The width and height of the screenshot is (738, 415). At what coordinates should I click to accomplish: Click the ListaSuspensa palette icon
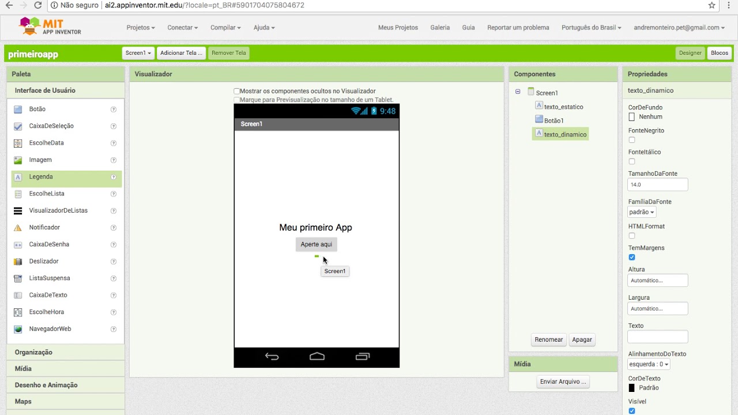[x=18, y=278]
